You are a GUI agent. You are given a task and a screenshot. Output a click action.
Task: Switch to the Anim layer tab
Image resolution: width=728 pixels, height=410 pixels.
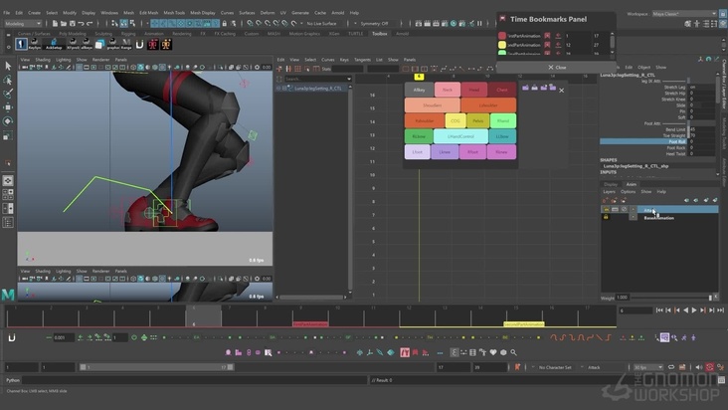(631, 183)
